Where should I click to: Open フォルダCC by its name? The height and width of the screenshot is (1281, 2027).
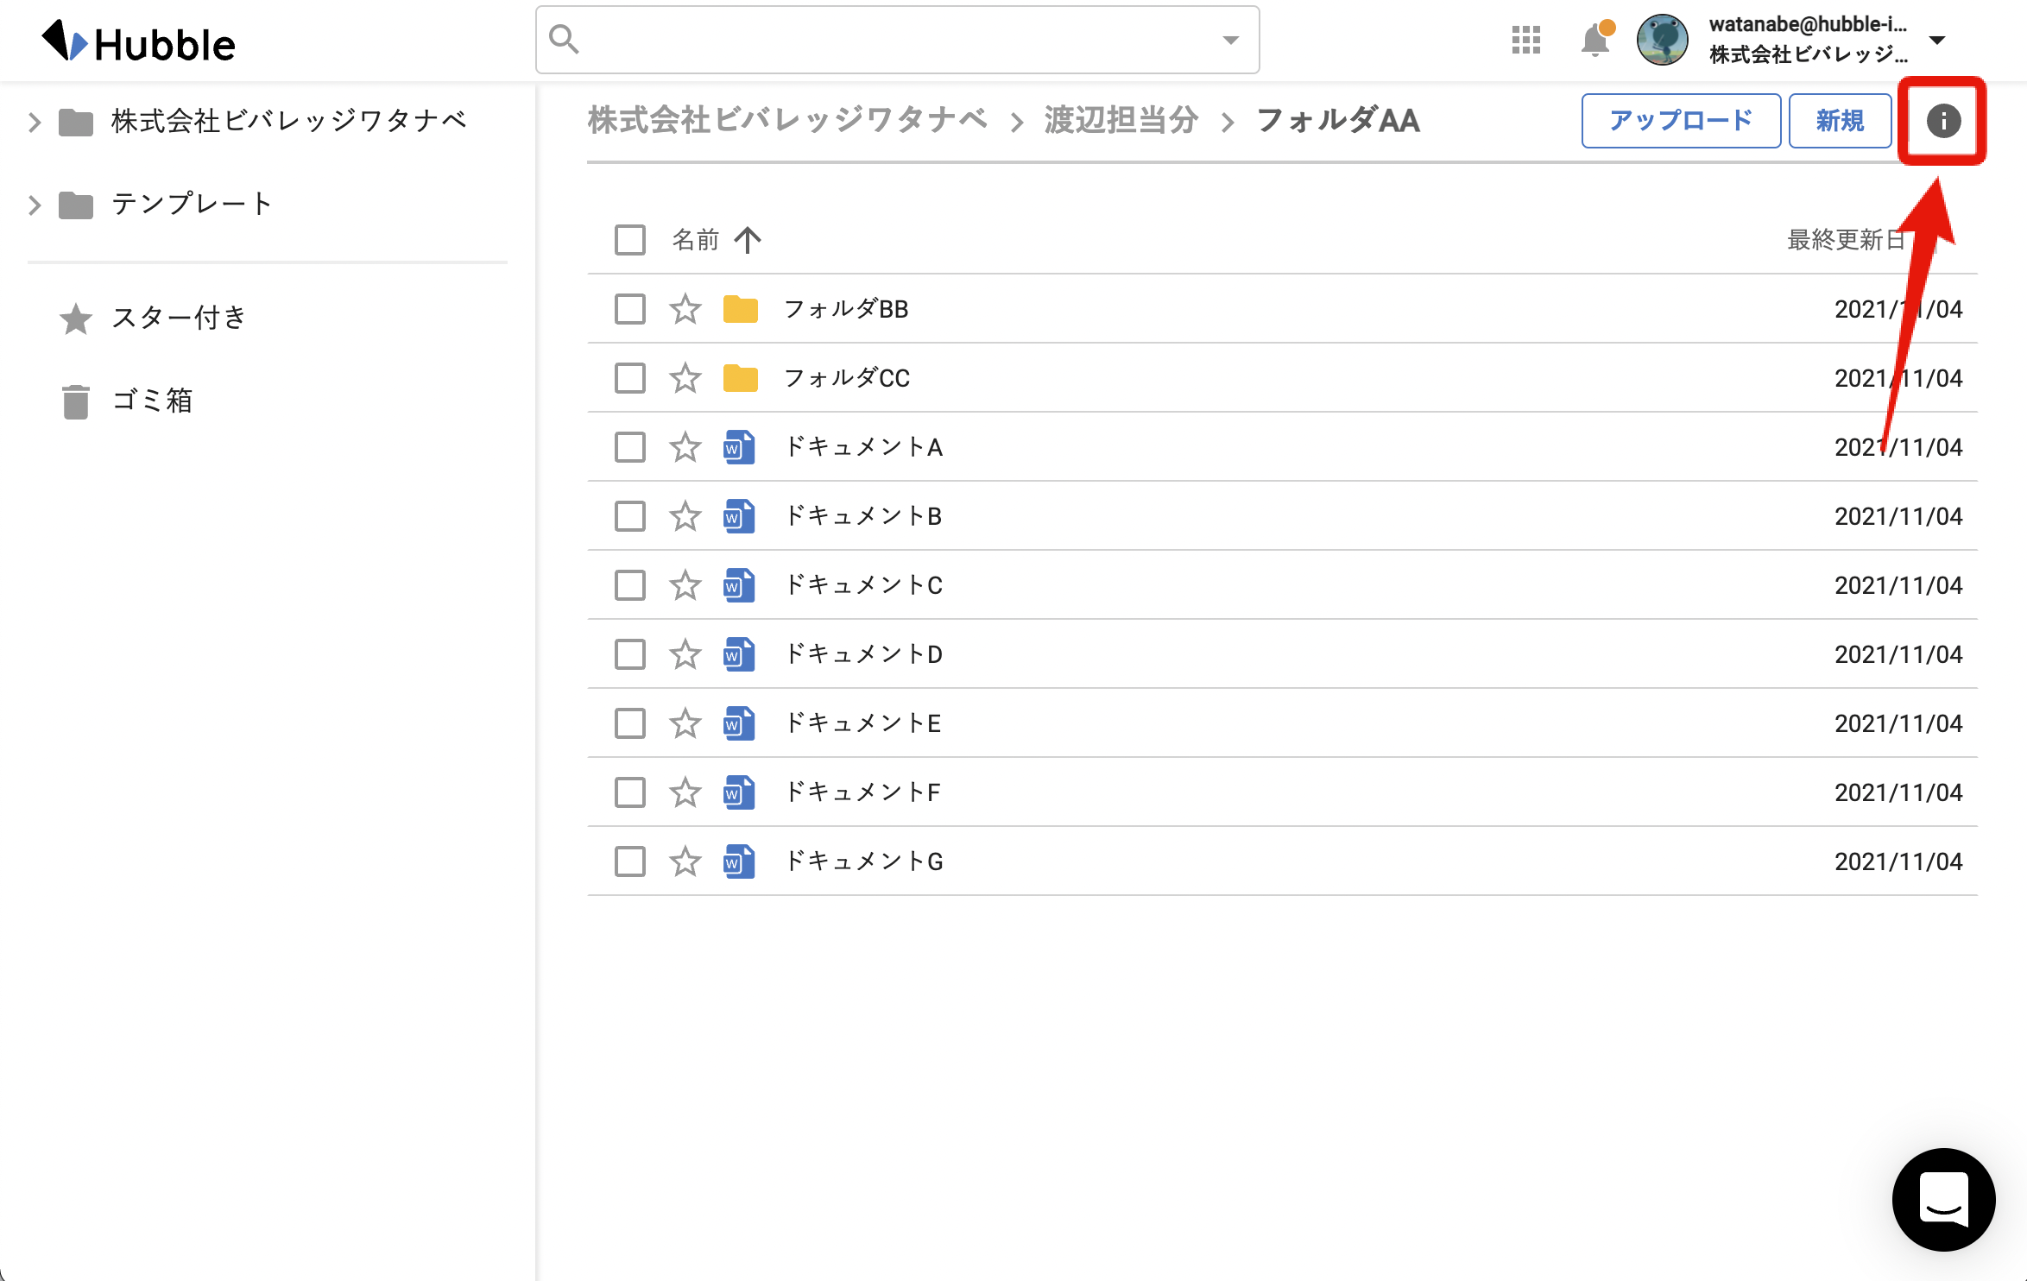[847, 377]
